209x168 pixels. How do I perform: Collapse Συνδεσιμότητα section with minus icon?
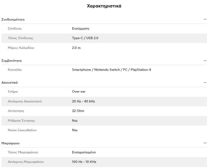[x=205, y=19]
